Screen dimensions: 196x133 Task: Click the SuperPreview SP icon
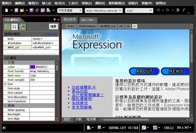pos(43,10)
